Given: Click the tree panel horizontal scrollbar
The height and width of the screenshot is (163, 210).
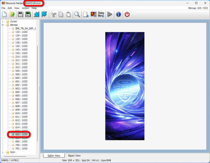Looking at the screenshot, I should coord(15,156).
